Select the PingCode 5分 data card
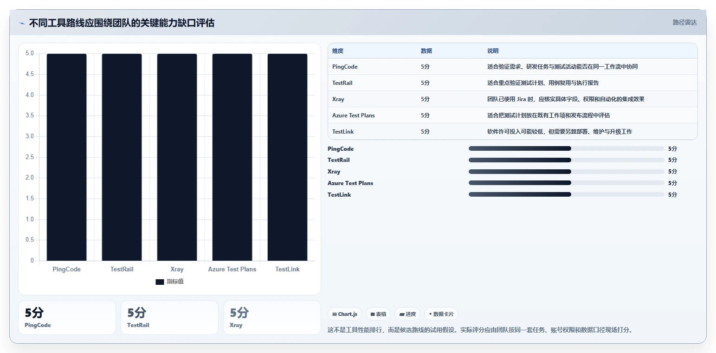This screenshot has width=716, height=353. [x=67, y=317]
